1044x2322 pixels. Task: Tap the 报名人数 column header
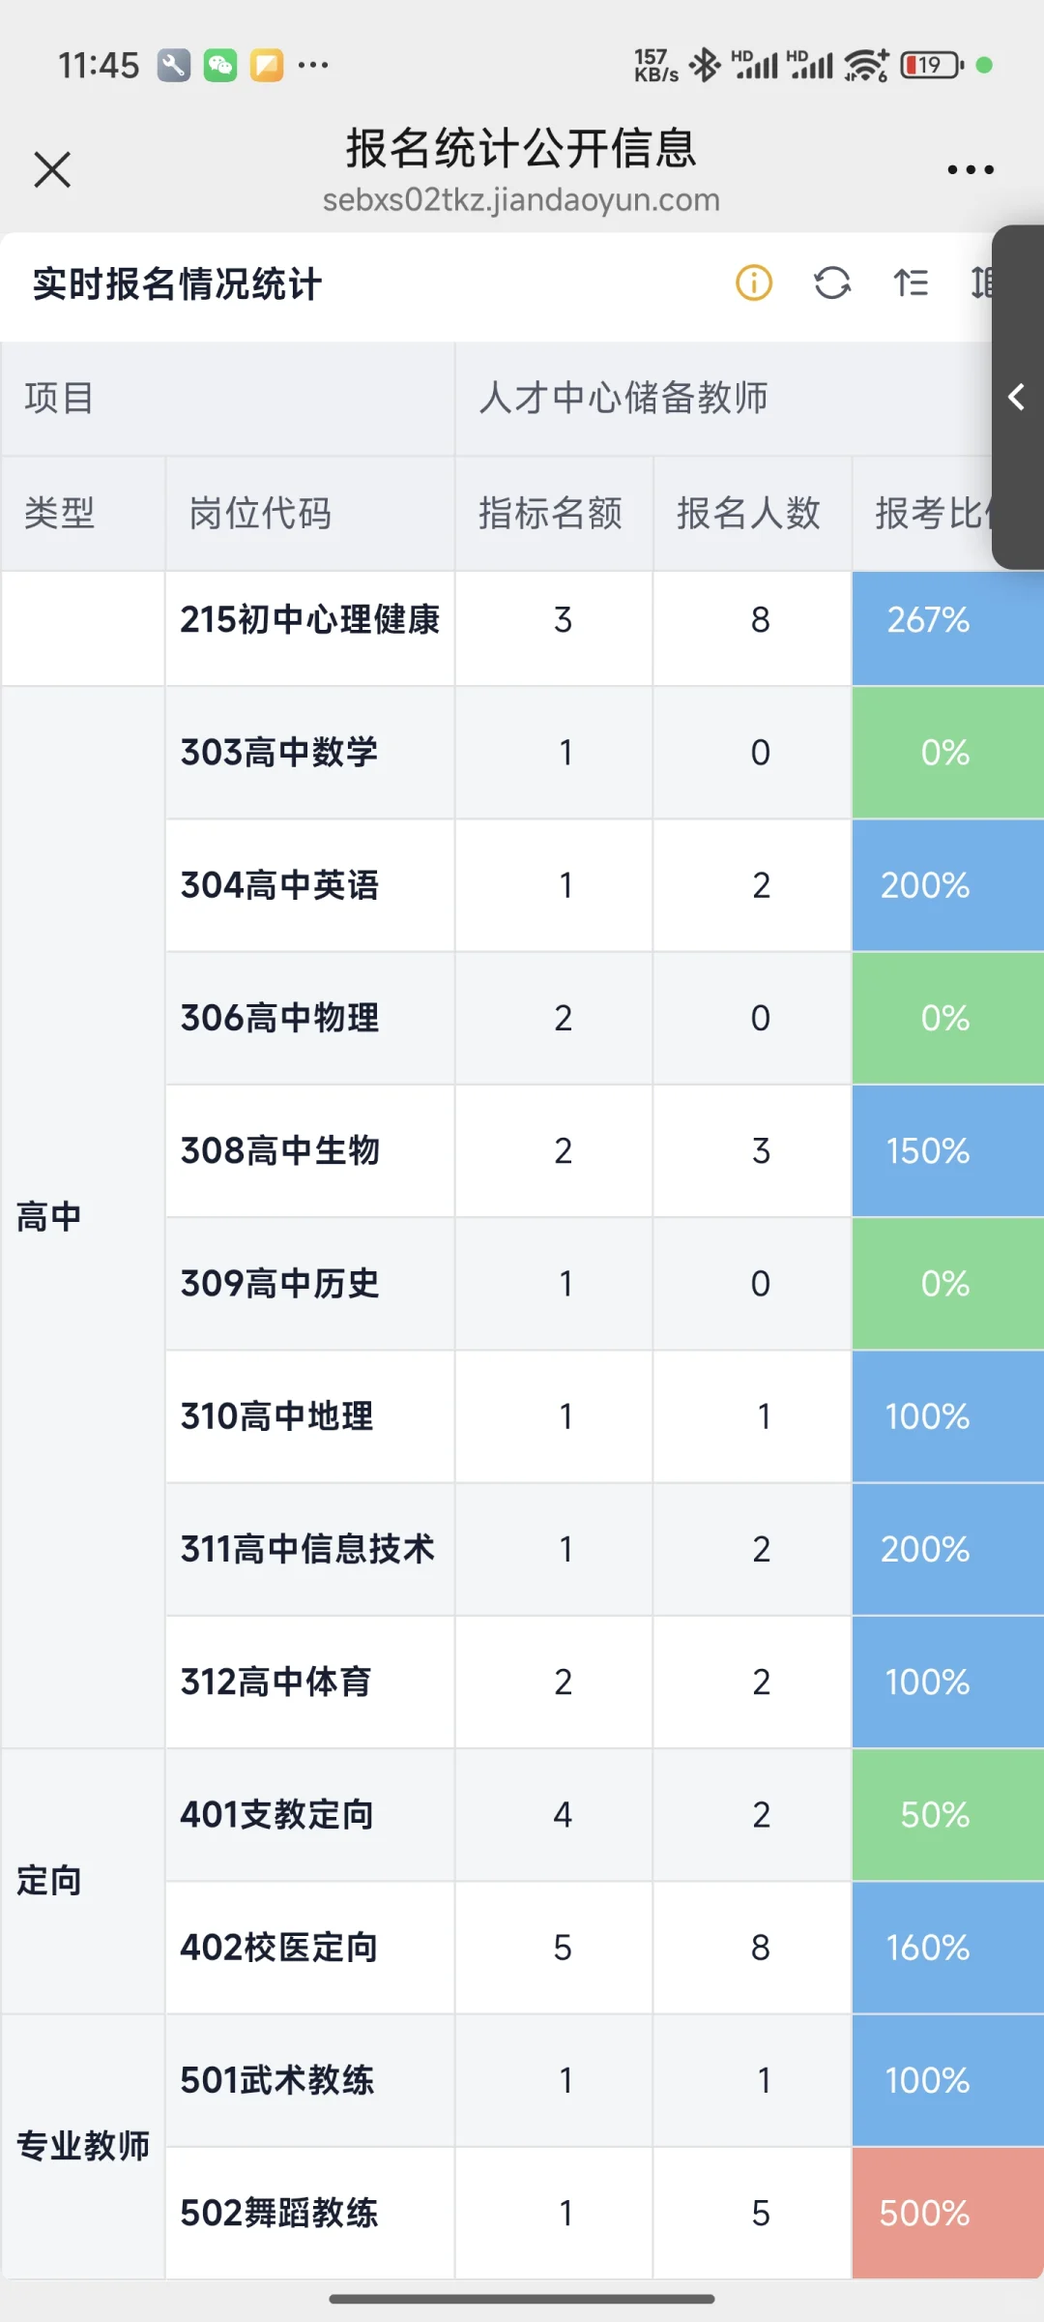click(x=749, y=513)
